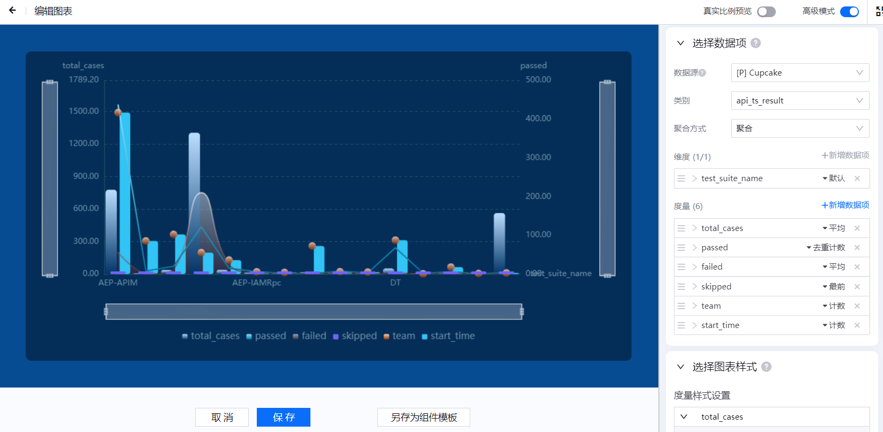883x432 pixels.
Task: Click the left vertical data zoom slider
Action: (50, 178)
